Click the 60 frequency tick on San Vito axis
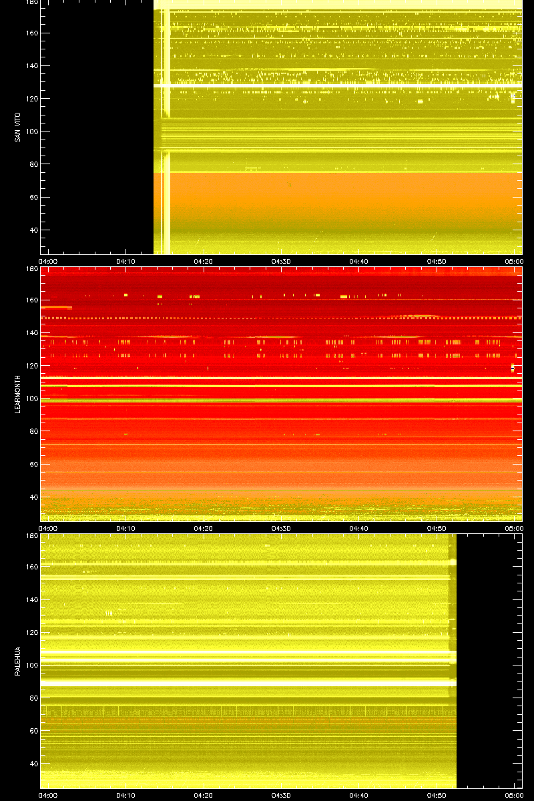This screenshot has height=801, width=534. click(33, 197)
